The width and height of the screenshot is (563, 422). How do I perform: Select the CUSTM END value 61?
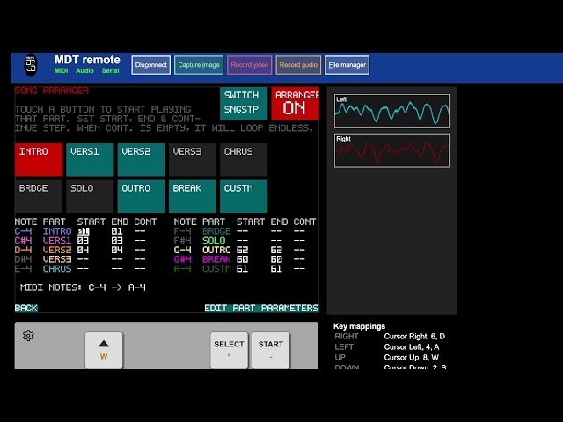(x=276, y=269)
